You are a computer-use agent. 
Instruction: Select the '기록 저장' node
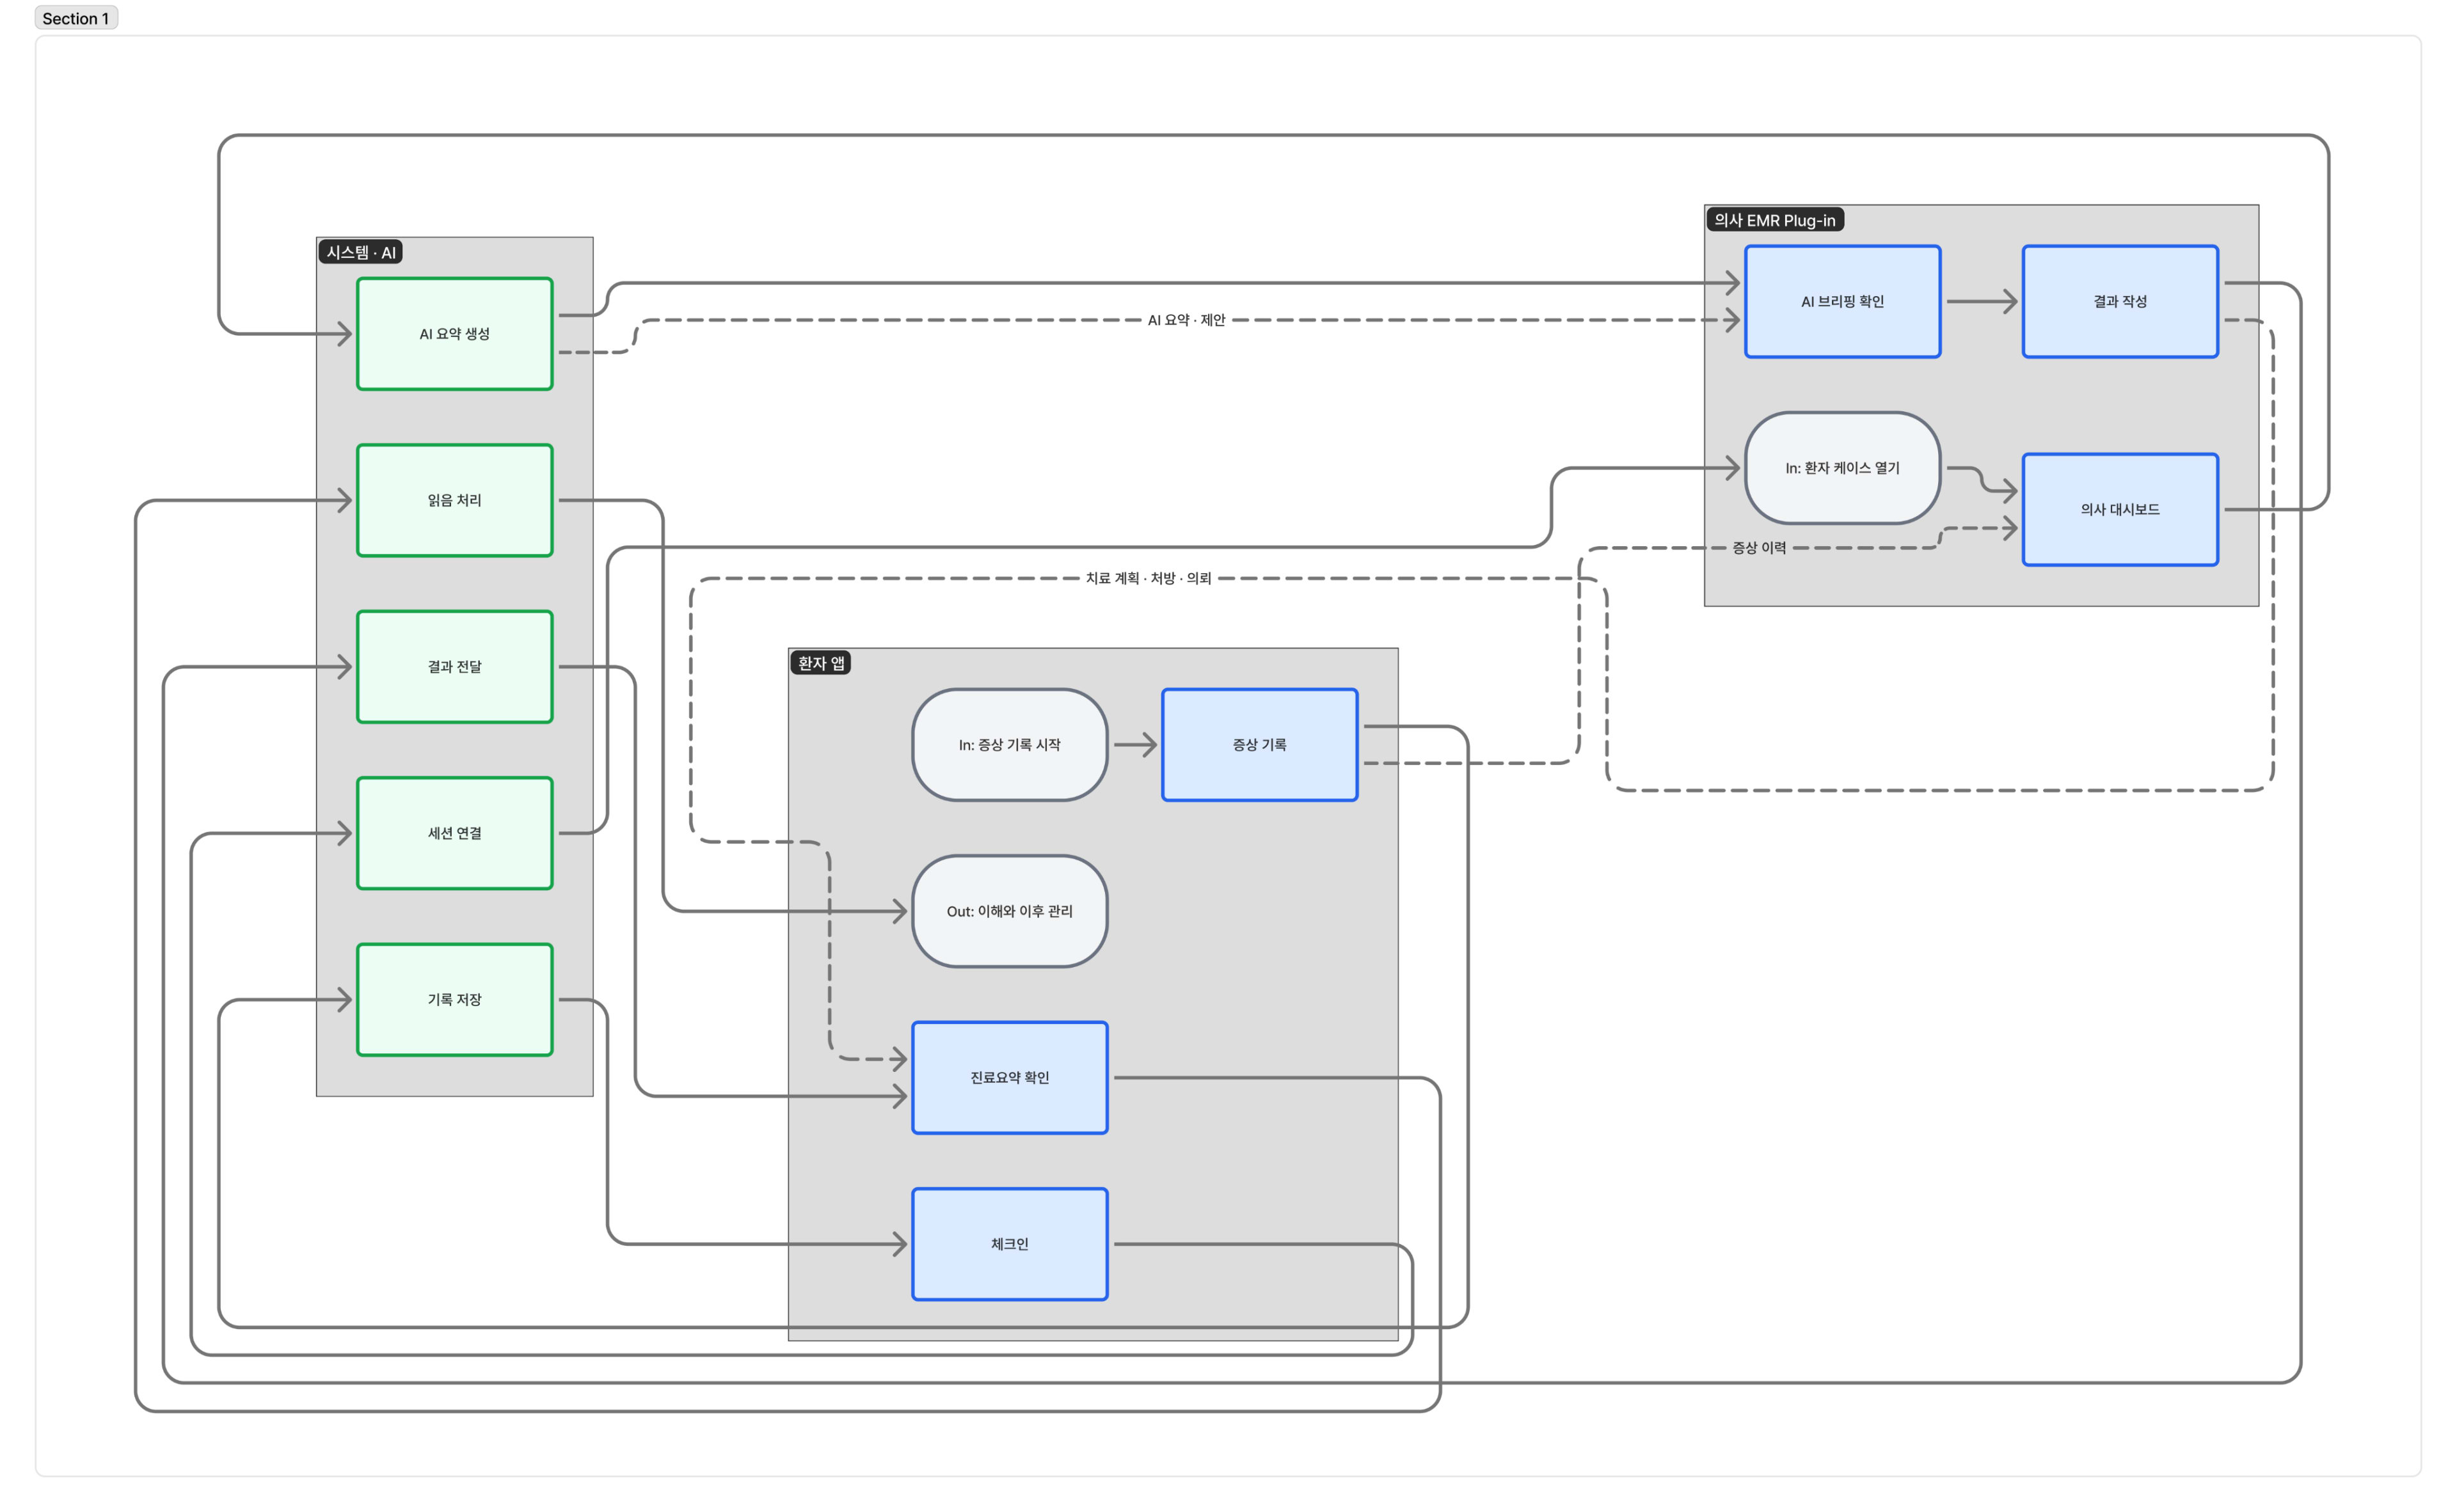tap(454, 1000)
